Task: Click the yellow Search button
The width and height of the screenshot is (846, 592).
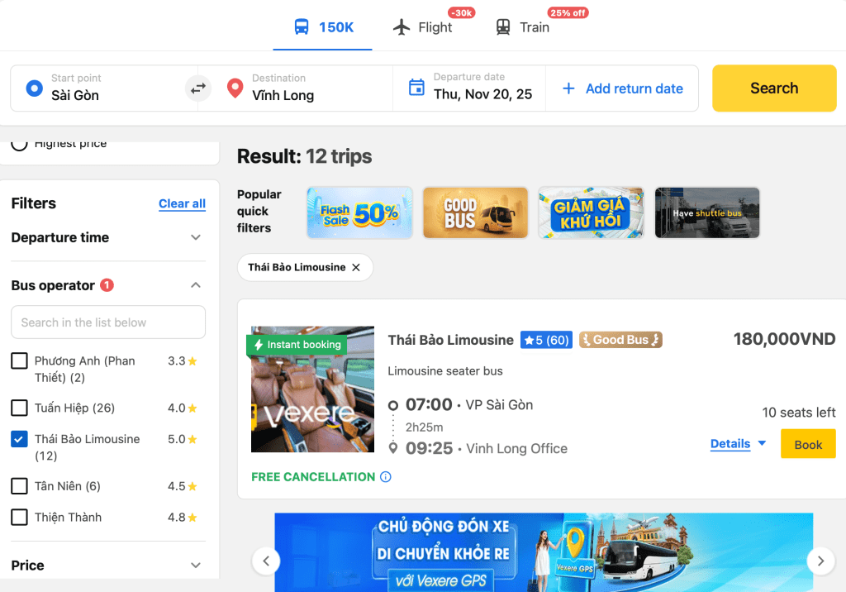Action: (774, 88)
